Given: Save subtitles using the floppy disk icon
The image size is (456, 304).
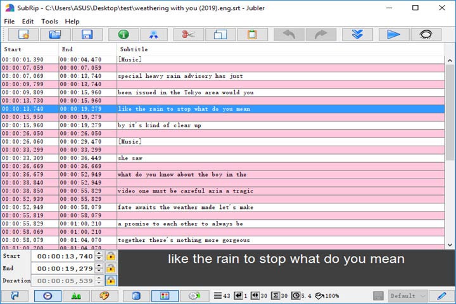Looking at the screenshot, I should [x=87, y=35].
